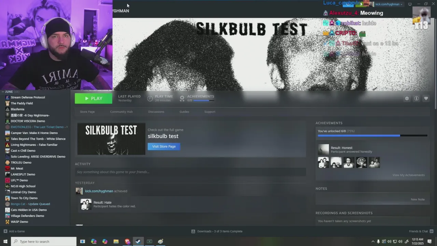Screen dimensions: 437x246
Task: Select Camper Van: Make it Home Demo
Action: 34,133
